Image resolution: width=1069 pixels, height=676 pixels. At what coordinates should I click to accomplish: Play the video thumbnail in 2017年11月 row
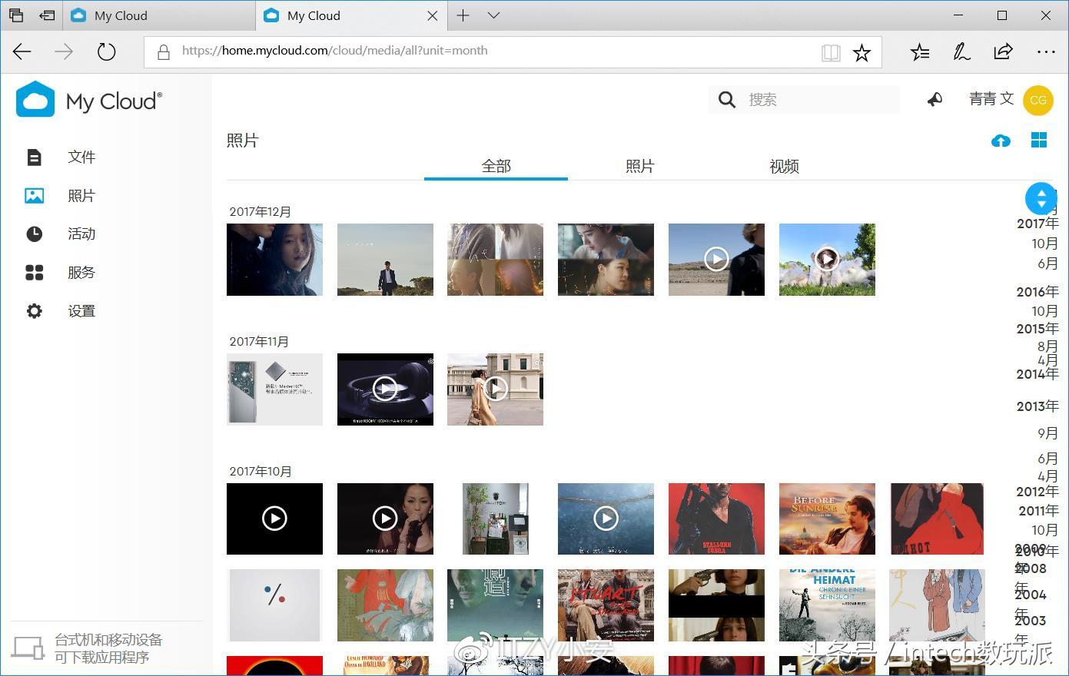pyautogui.click(x=385, y=389)
